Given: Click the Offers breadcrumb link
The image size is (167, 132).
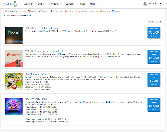Looking at the screenshot, I should pos(14,16).
